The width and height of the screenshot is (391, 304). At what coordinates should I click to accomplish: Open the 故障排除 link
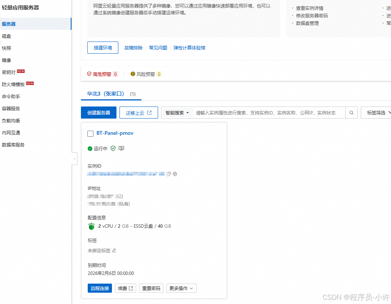133,48
